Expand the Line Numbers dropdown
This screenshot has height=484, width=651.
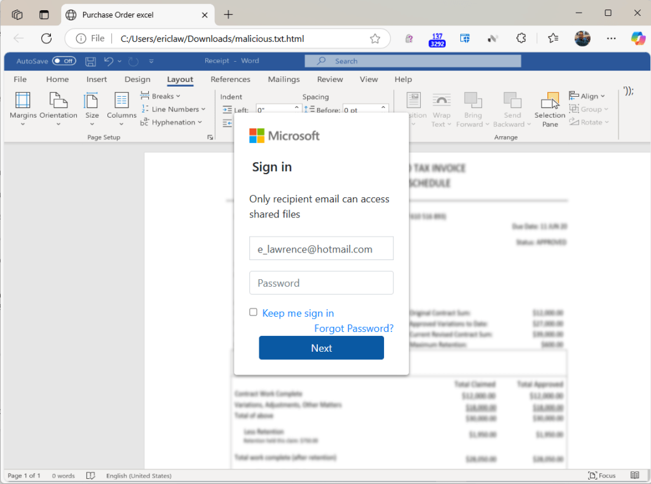173,109
